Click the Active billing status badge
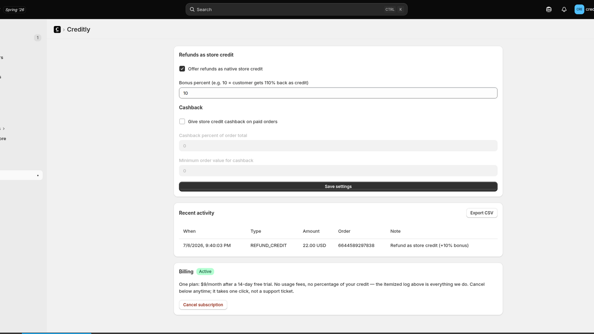 (x=205, y=272)
